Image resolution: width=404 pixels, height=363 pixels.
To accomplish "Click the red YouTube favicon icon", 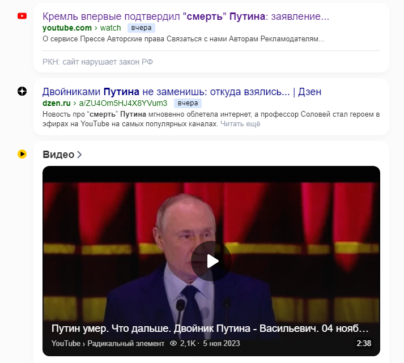I will [x=22, y=16].
